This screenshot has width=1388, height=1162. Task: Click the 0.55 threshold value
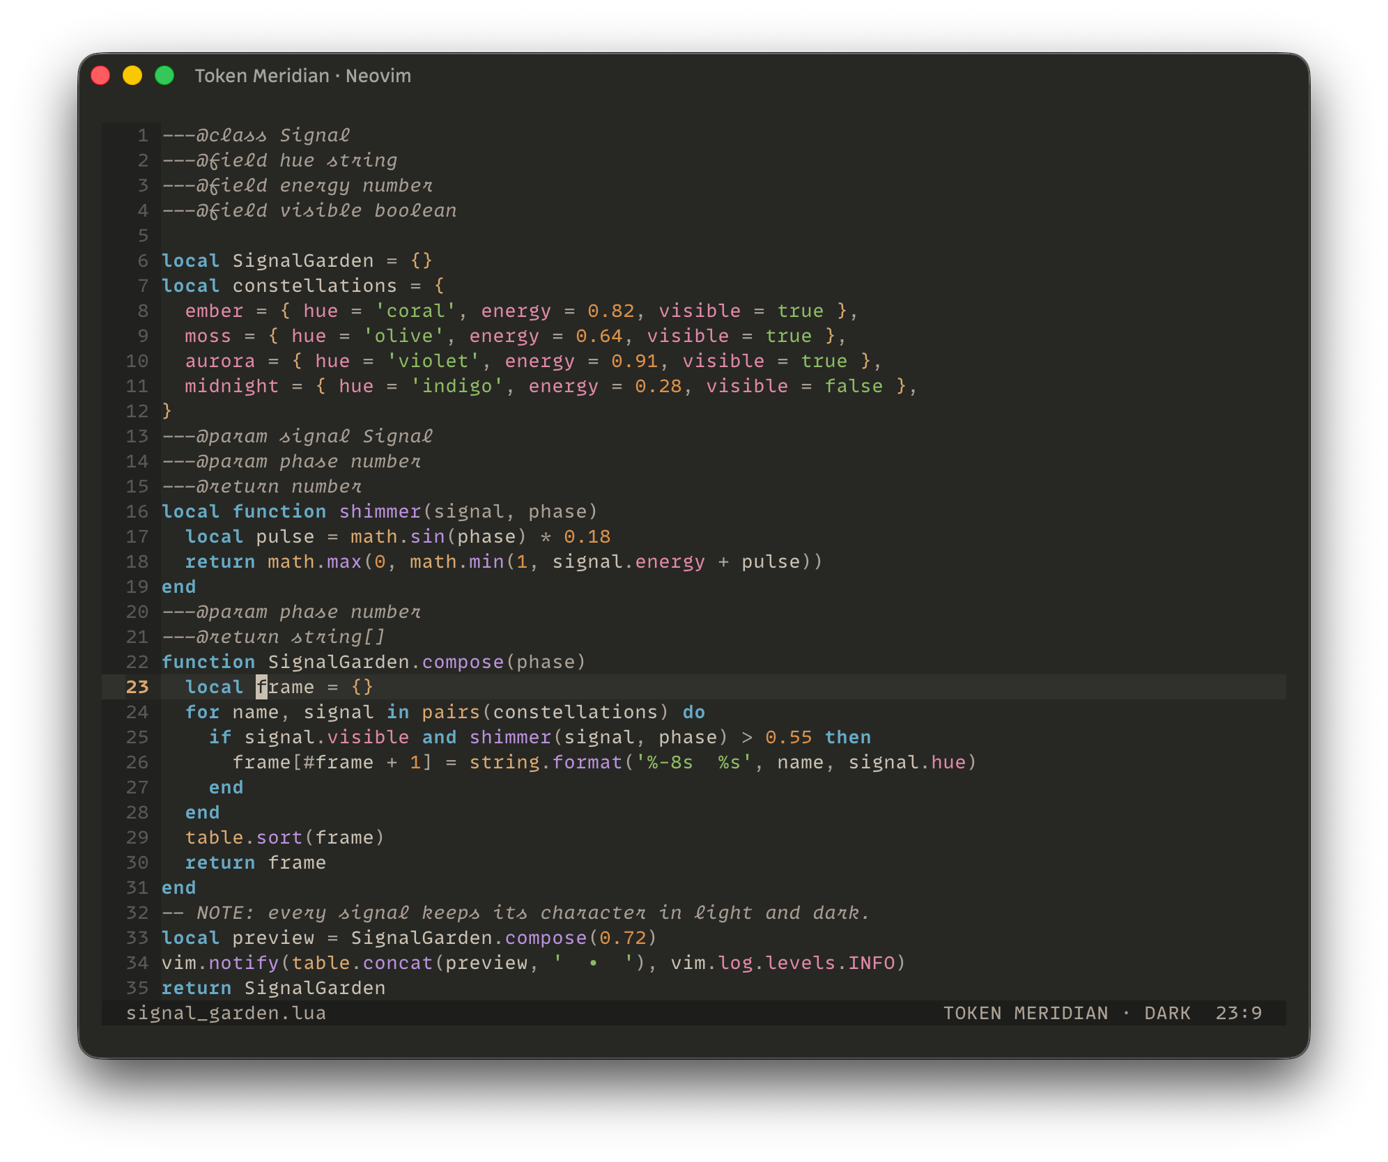pyautogui.click(x=789, y=737)
